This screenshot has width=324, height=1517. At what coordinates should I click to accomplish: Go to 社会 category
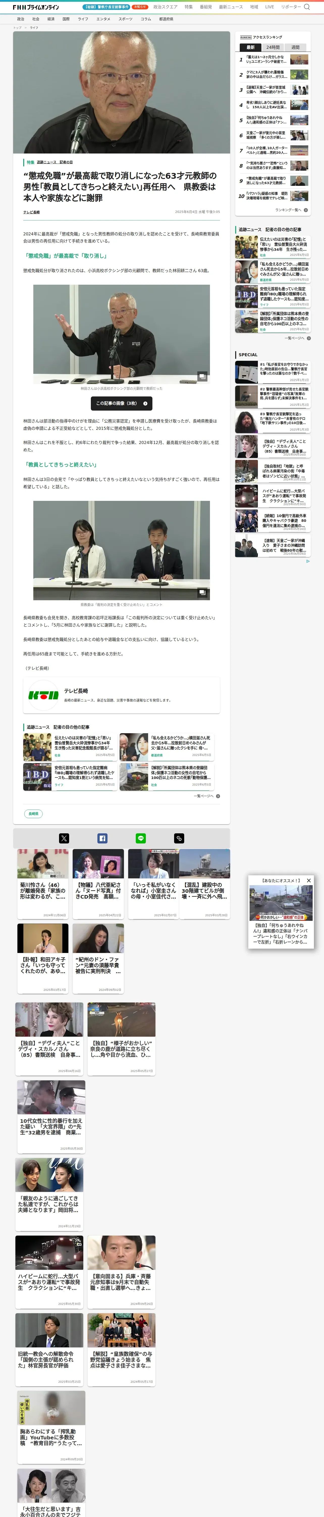(x=36, y=19)
